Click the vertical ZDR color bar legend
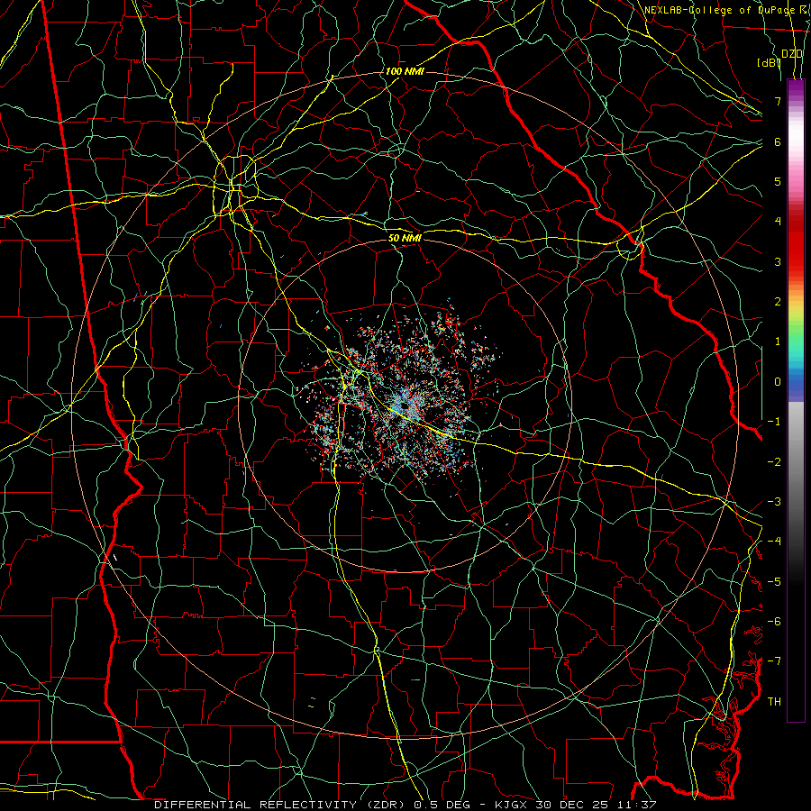The image size is (811, 811). [796, 400]
